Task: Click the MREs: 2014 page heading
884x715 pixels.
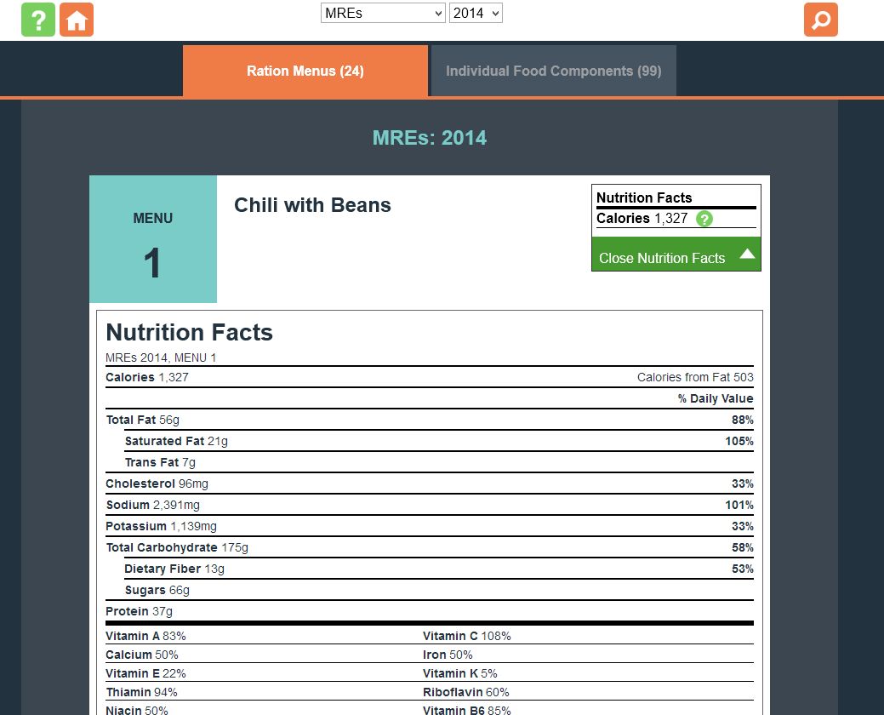Action: click(x=430, y=137)
